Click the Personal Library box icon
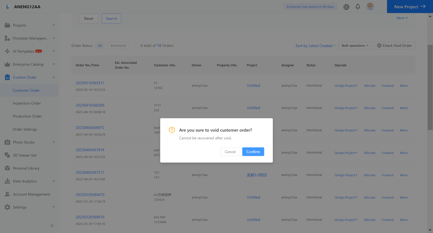Screen dimensions: 433x233 point(7,168)
